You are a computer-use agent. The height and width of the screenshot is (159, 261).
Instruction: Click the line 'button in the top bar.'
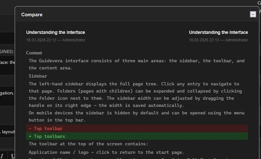[57, 120]
